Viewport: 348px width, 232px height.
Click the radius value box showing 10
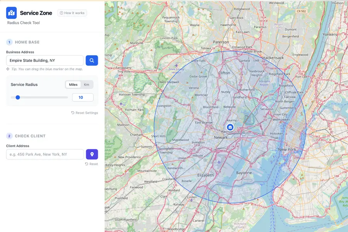pos(82,97)
